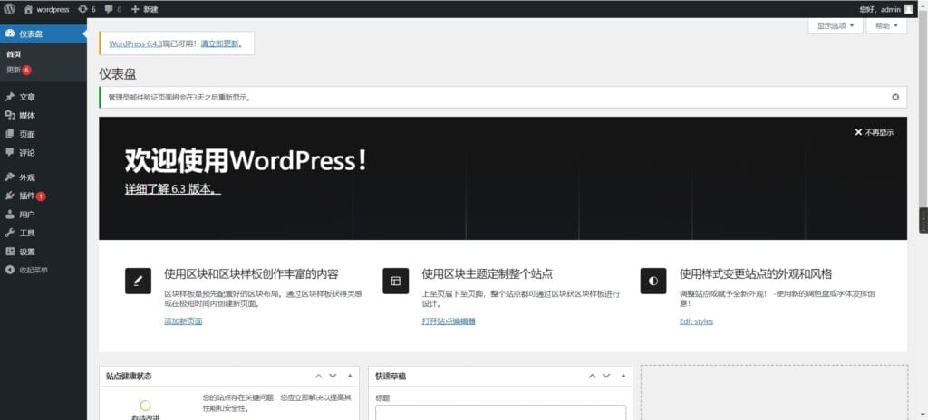The height and width of the screenshot is (420, 928).
Task: Move 快速草稿 widget down
Action: 606,377
